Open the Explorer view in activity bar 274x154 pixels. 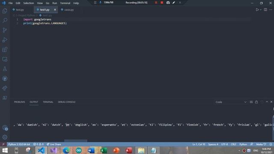pos(5,11)
